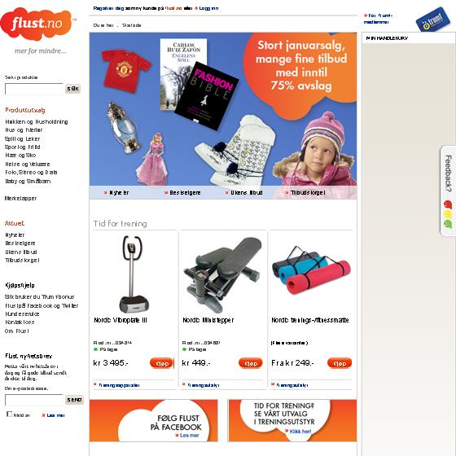Open Kjøkken og Husholdning category
The width and height of the screenshot is (456, 456).
coord(37,121)
